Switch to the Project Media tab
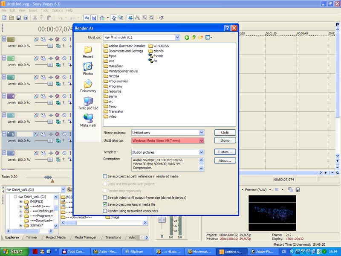341x256 pixels. click(56, 237)
